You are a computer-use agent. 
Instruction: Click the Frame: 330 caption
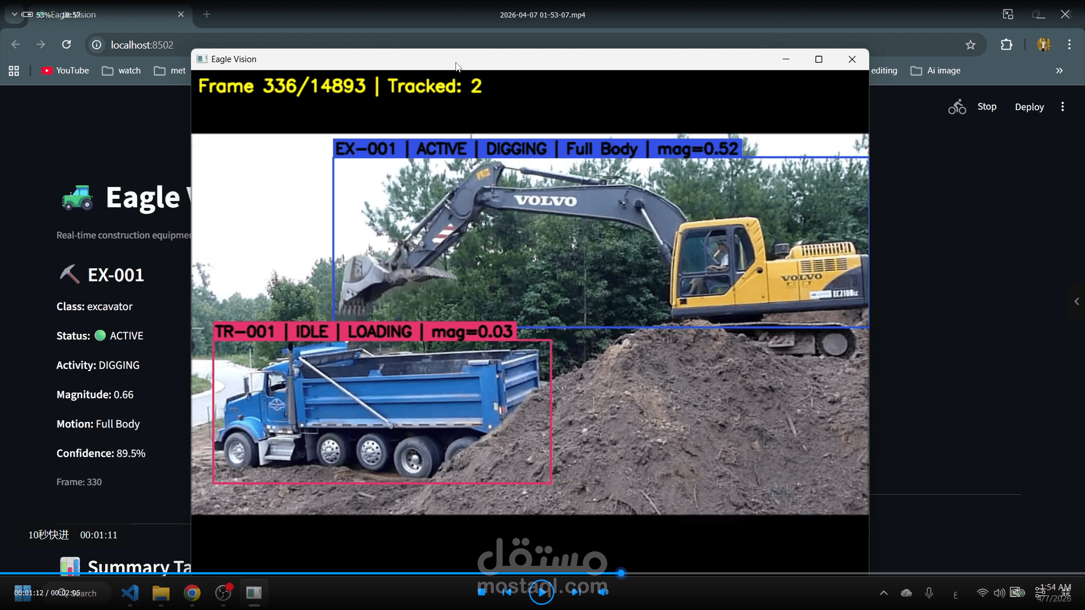tap(79, 482)
